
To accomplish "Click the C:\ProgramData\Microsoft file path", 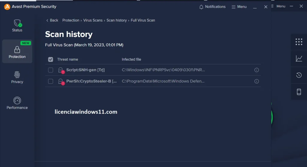I will click(163, 81).
